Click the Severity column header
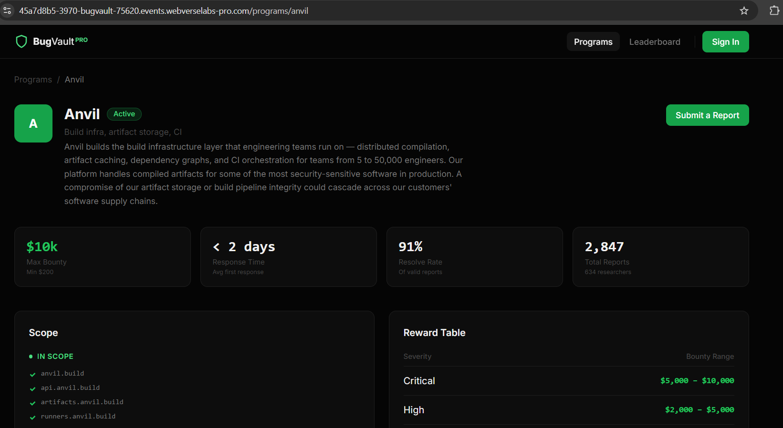The height and width of the screenshot is (428, 783). pos(418,357)
